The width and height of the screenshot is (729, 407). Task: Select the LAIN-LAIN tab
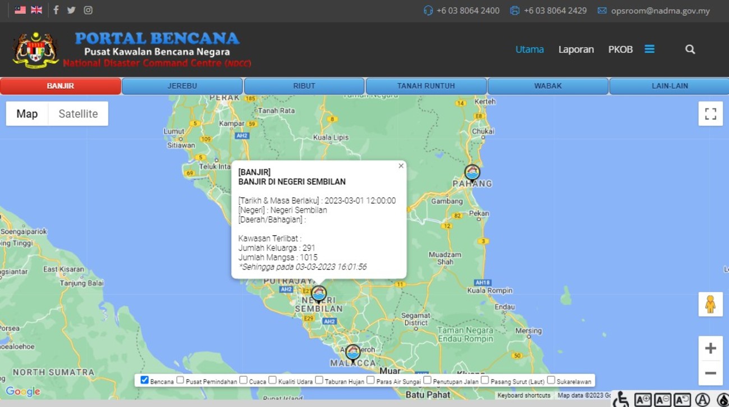point(670,86)
